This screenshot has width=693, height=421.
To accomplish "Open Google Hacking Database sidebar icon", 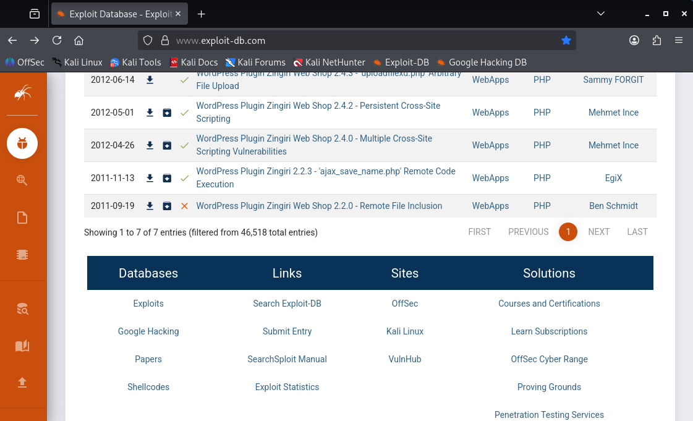I will (x=22, y=180).
